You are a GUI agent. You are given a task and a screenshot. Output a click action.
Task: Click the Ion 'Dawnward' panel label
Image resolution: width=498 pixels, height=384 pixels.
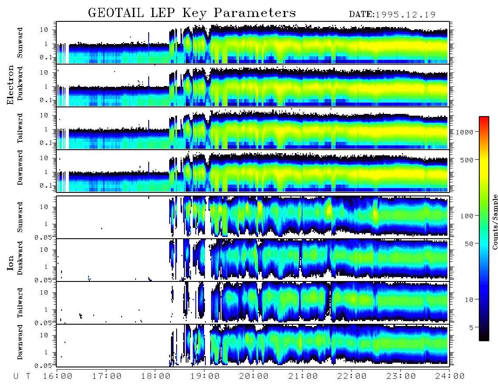point(20,342)
